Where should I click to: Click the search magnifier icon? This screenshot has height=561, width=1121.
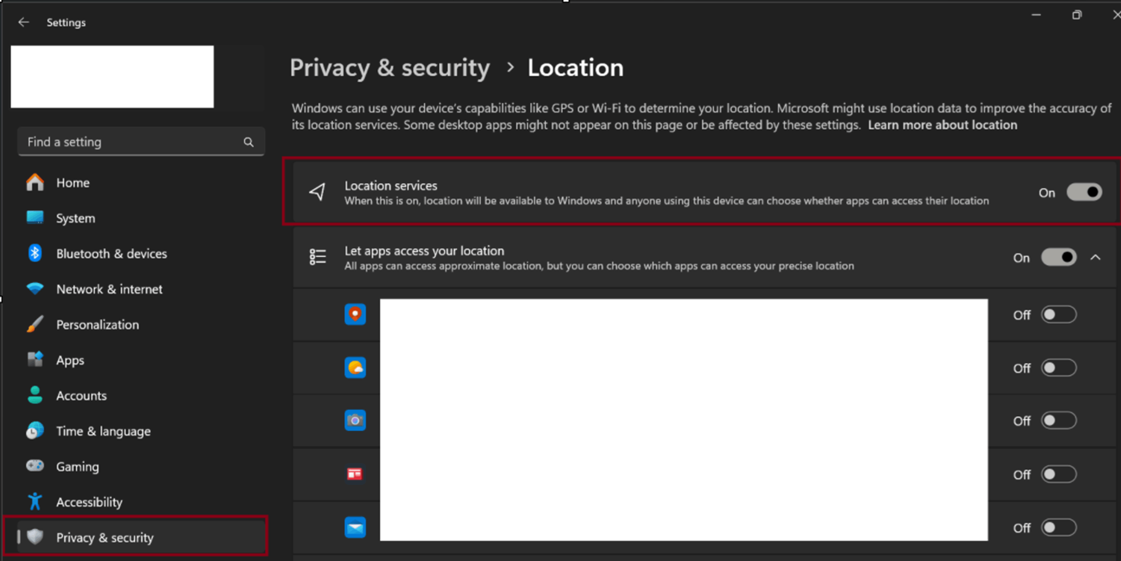pyautogui.click(x=248, y=142)
